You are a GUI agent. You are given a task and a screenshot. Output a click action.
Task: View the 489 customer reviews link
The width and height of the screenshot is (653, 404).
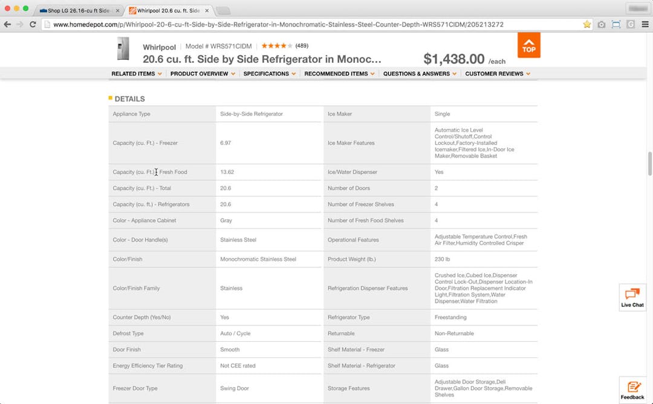pos(296,45)
